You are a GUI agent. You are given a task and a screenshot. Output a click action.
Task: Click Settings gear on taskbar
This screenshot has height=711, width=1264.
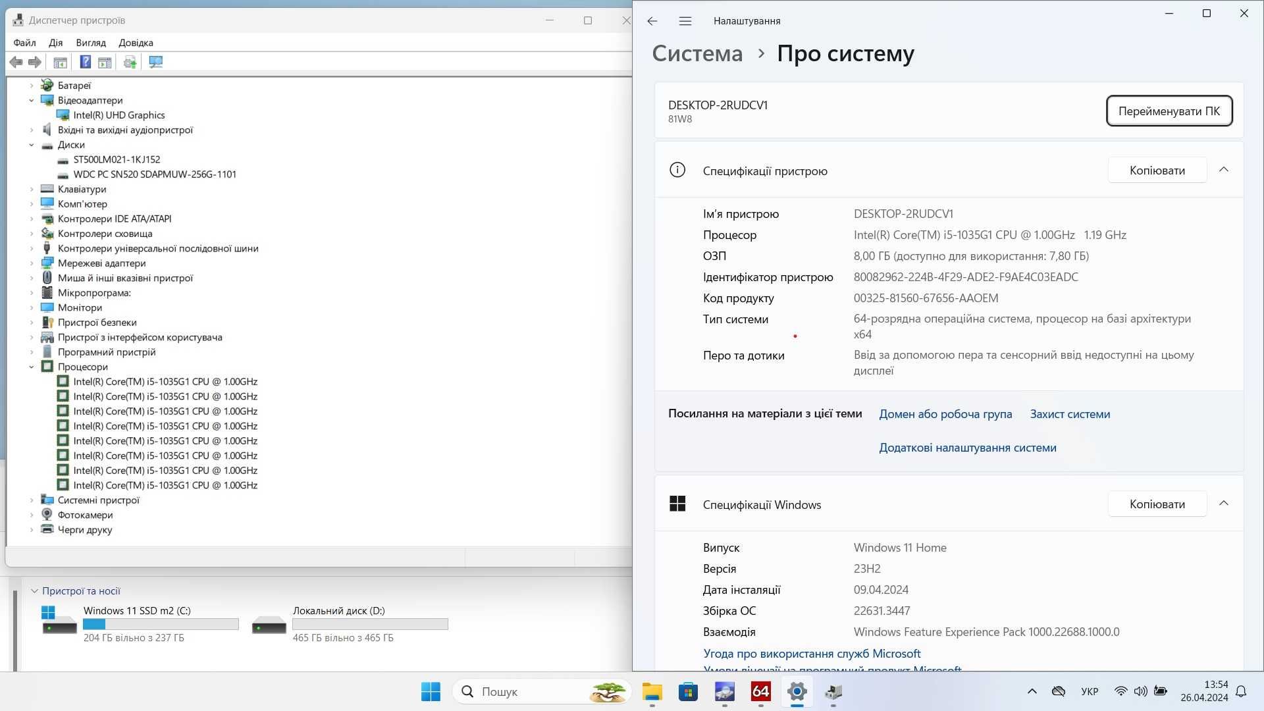click(797, 692)
